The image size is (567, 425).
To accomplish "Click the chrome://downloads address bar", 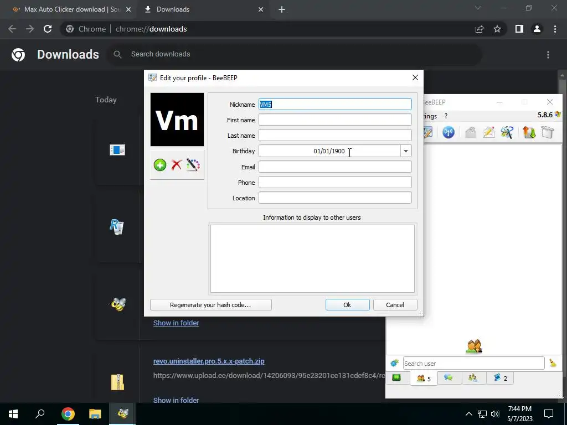I will coord(267,29).
